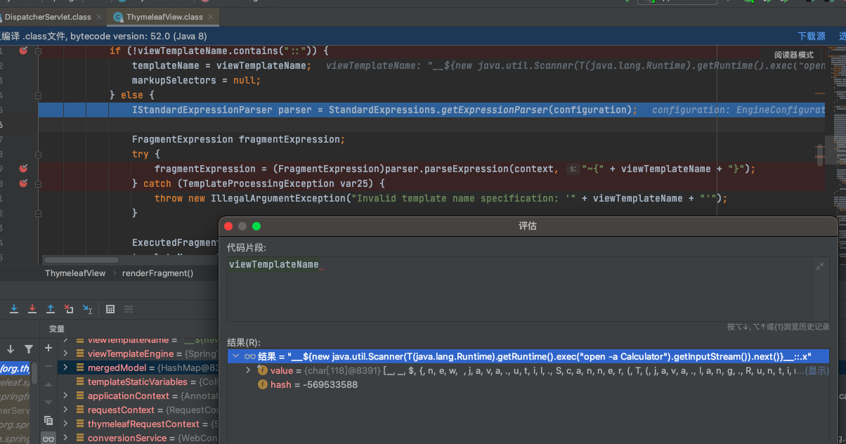Select the 变量 variables tab
This screenshot has height=444, width=846.
pyautogui.click(x=57, y=329)
